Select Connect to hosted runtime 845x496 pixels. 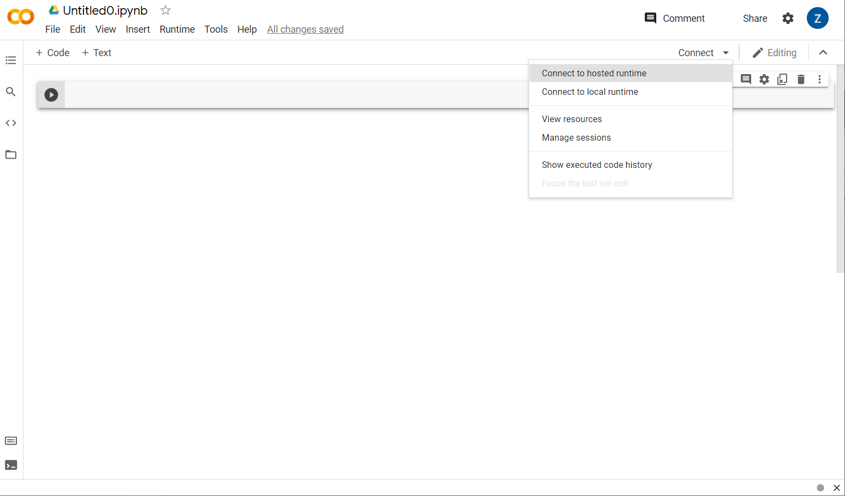(594, 73)
